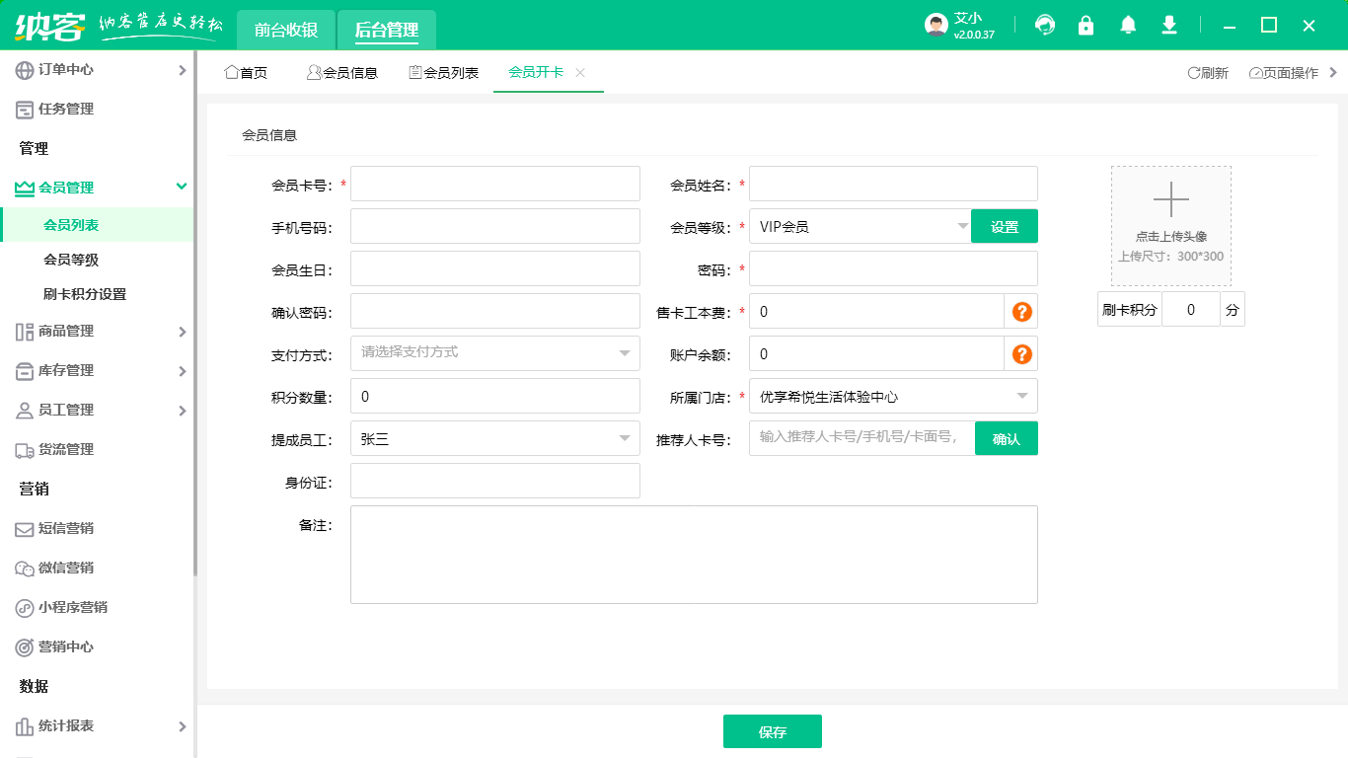Viewport: 1348px width, 758px height.
Task: Click the 刷卡积分 value field
Action: click(x=1191, y=309)
